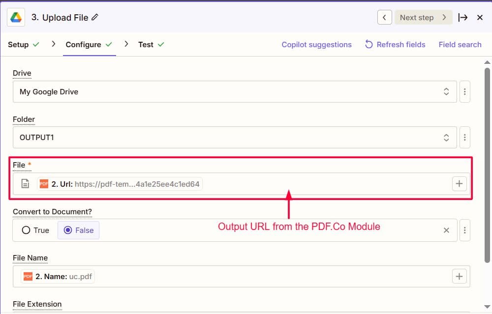The height and width of the screenshot is (314, 492).
Task: Clear Convert to Document selection with X
Action: click(x=446, y=230)
